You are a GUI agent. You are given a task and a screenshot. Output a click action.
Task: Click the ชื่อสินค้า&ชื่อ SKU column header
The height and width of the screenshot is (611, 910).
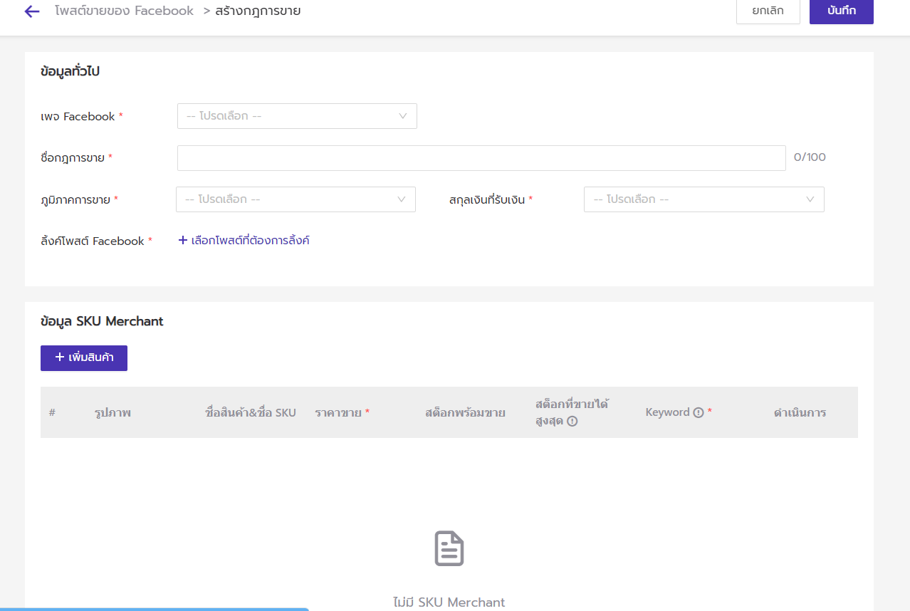click(250, 412)
